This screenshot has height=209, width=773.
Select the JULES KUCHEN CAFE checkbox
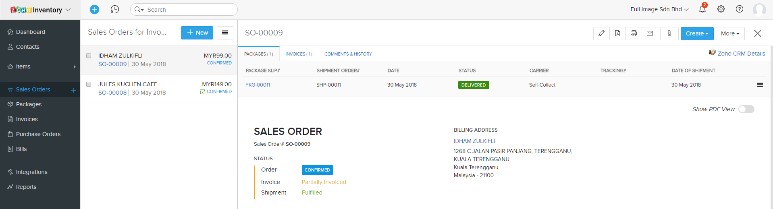tap(89, 84)
